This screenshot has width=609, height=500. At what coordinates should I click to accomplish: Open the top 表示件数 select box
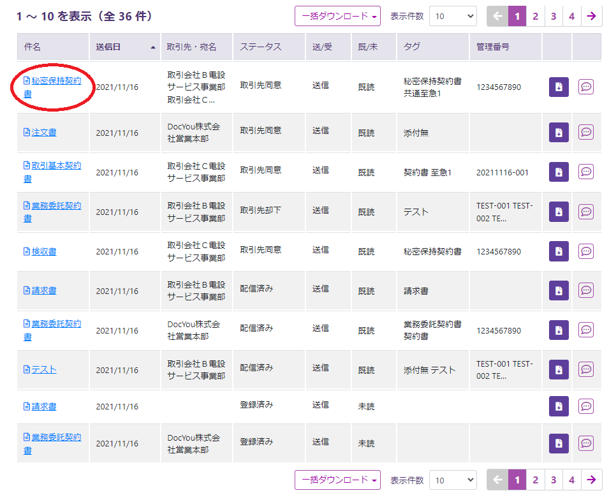point(453,17)
